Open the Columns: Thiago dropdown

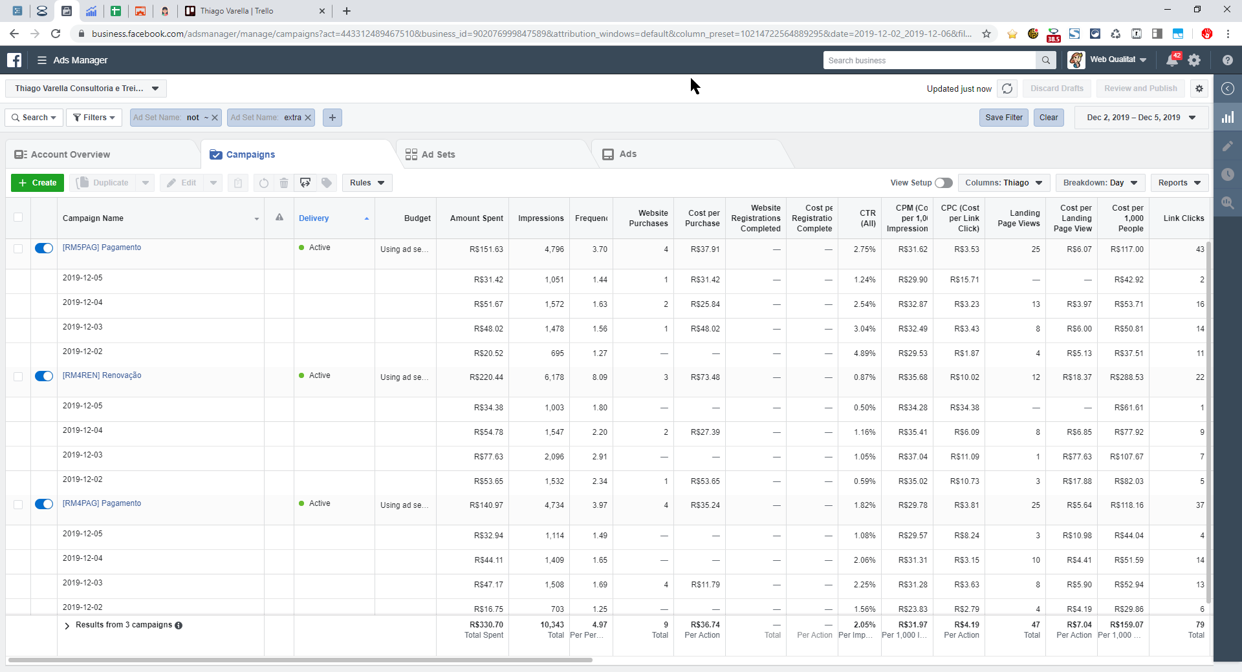point(1003,183)
